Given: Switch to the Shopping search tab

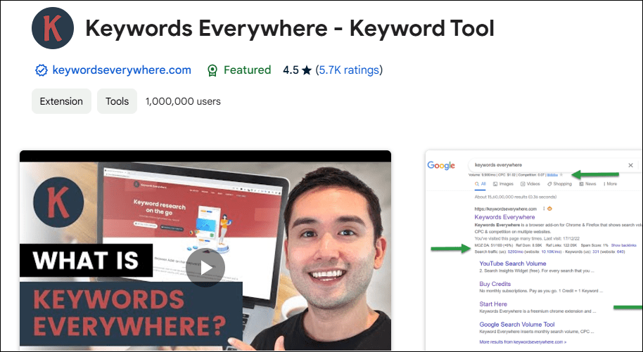Looking at the screenshot, I should [559, 184].
